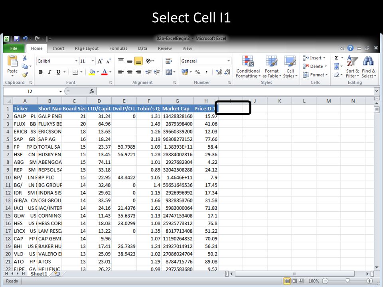This screenshot has width=383, height=287.
Task: Toggle underline formatting
Action: pos(58,72)
